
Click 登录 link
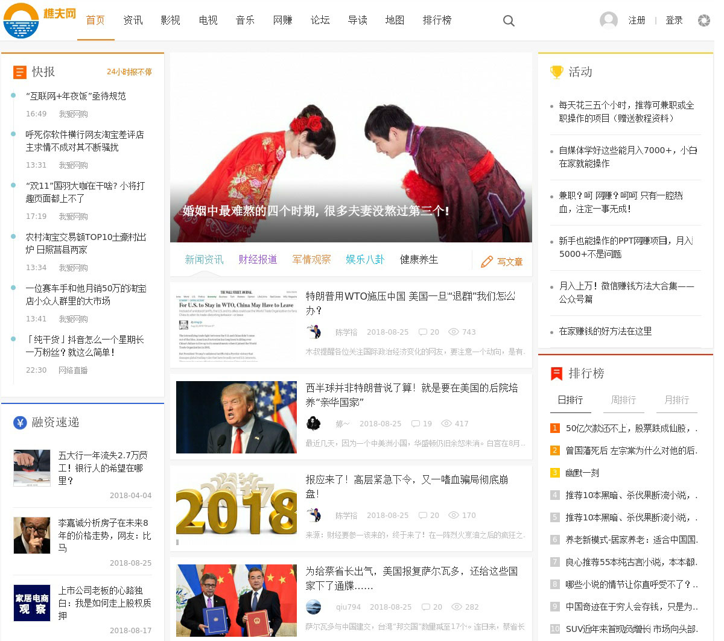674,21
